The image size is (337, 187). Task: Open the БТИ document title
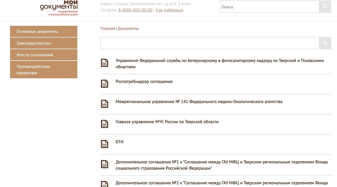(x=119, y=142)
